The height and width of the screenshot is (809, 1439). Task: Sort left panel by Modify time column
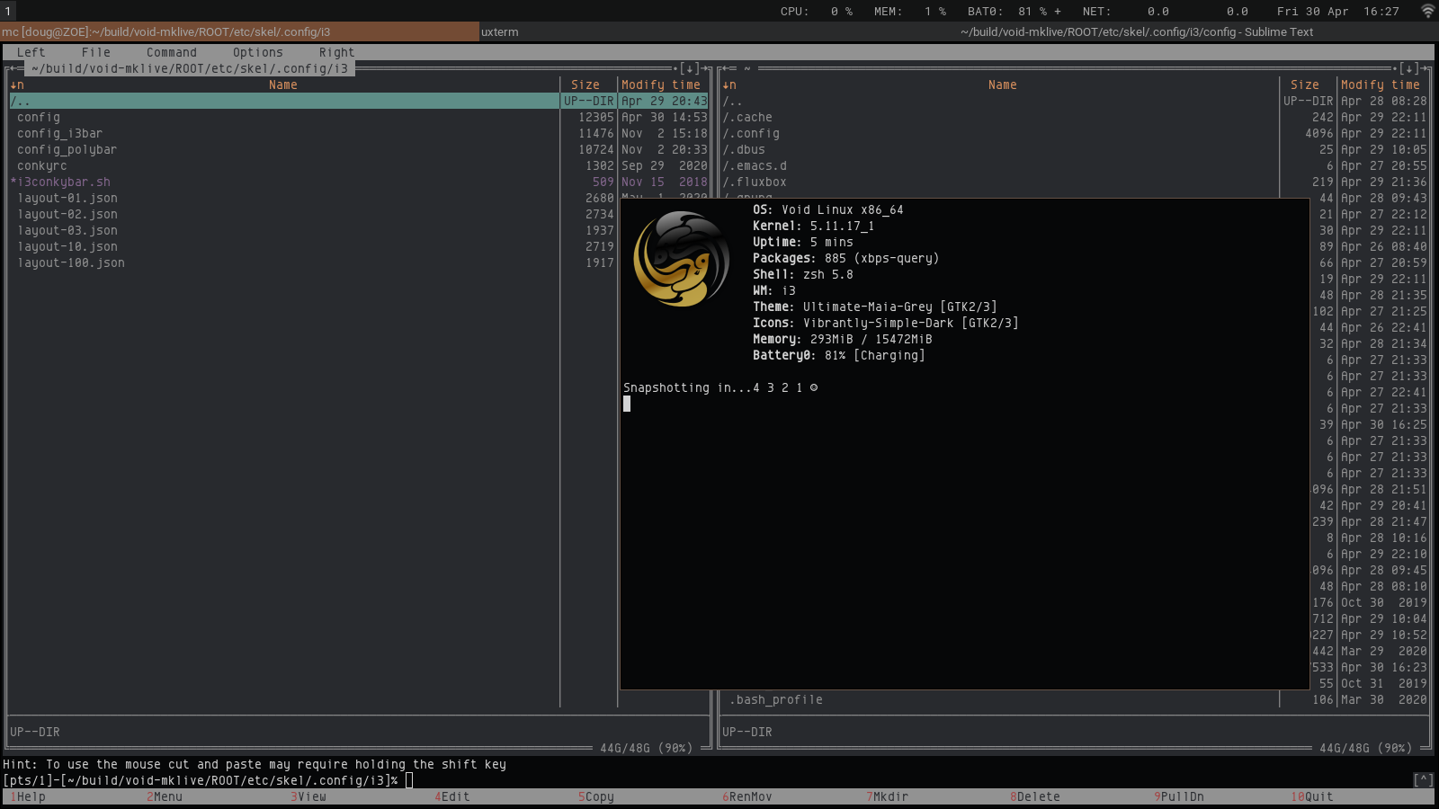tap(660, 84)
